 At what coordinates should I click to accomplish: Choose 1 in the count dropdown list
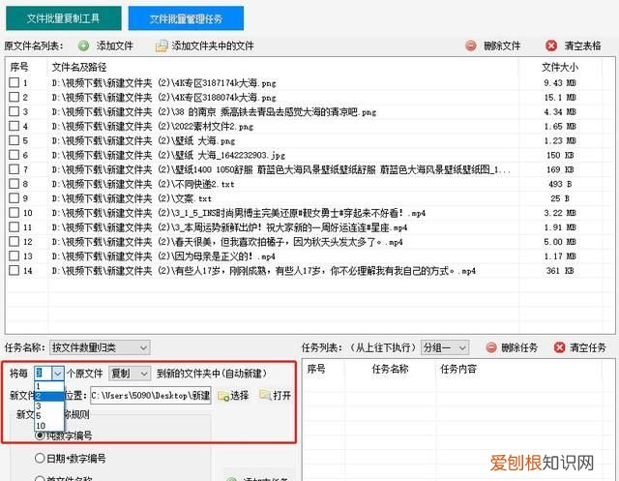[49, 386]
